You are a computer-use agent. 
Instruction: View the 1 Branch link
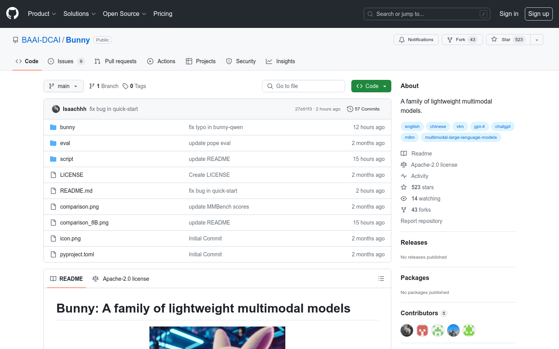coord(104,86)
